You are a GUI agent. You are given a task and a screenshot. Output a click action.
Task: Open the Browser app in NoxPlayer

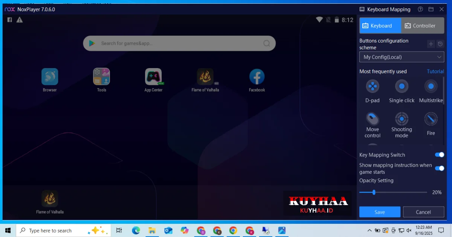[50, 77]
